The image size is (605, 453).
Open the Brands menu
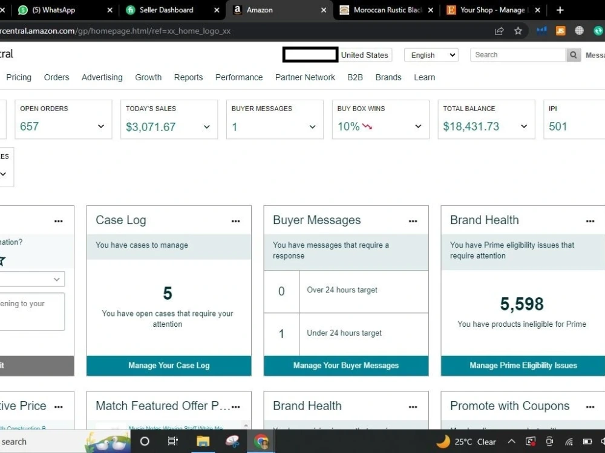click(x=388, y=77)
